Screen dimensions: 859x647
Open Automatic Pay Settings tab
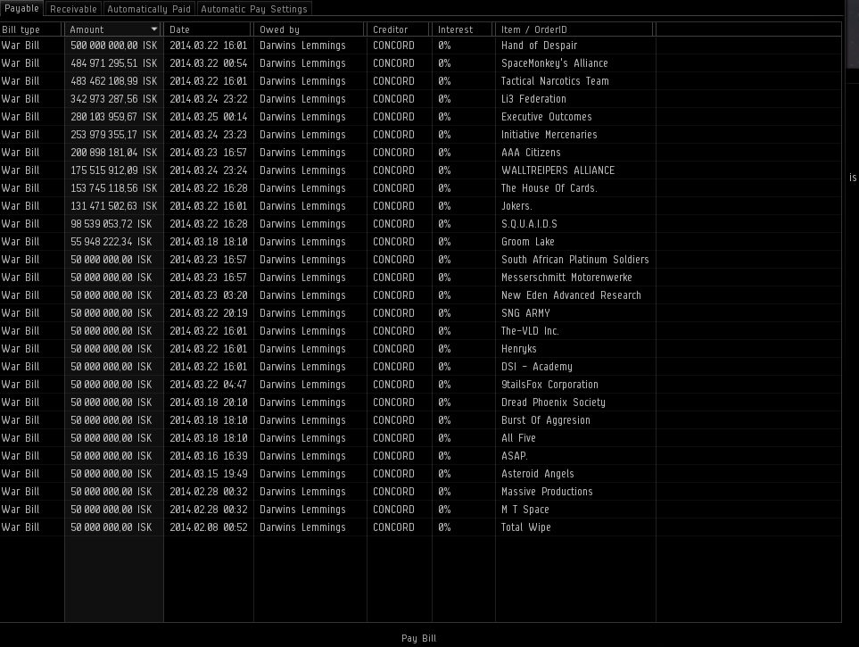(x=254, y=9)
